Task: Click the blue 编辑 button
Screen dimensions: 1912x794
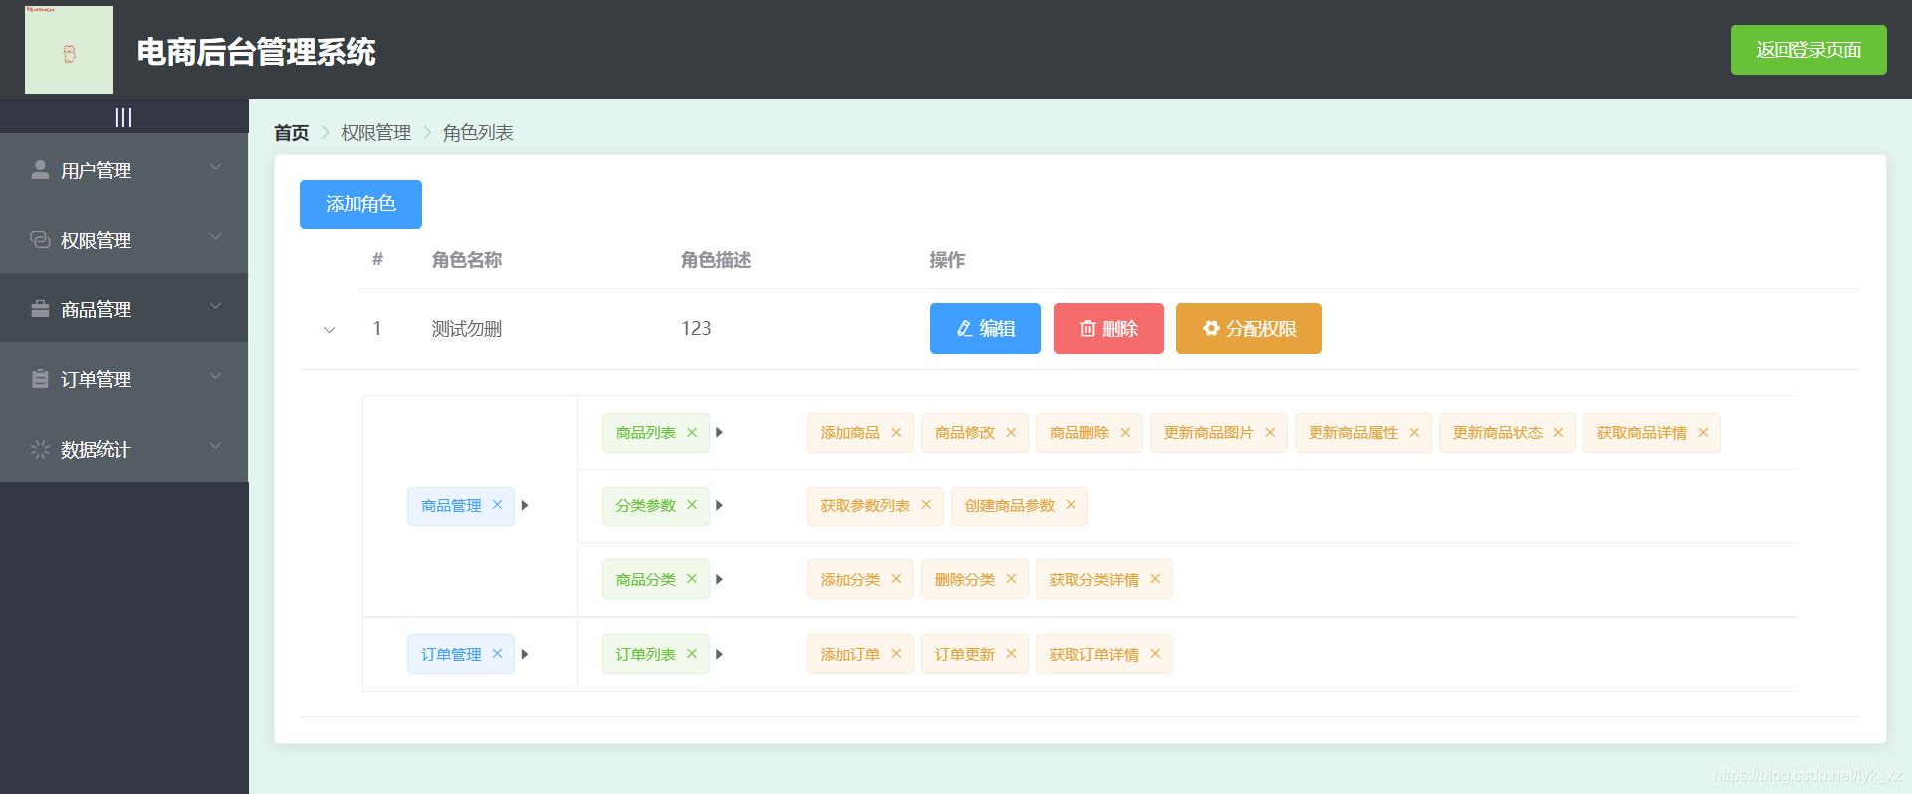Action: tap(985, 328)
